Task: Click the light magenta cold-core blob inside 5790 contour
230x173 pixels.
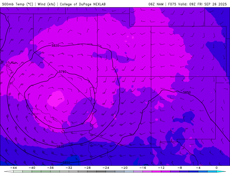Action: pyautogui.click(x=56, y=99)
